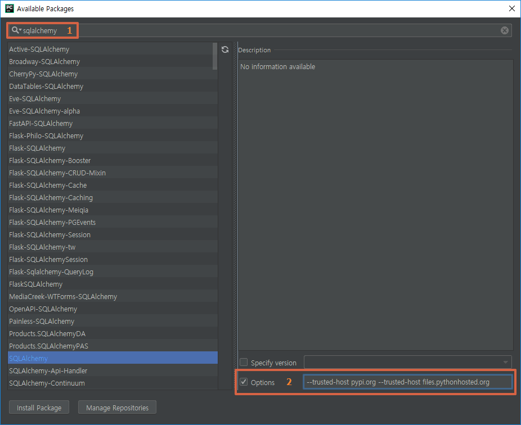Select Products.SQLAlchemyPAS package
The height and width of the screenshot is (425, 521).
tap(113, 346)
